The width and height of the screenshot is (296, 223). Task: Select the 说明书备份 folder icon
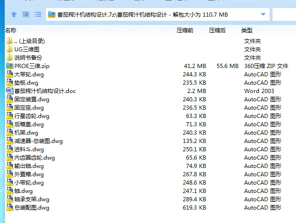[x=9, y=57]
